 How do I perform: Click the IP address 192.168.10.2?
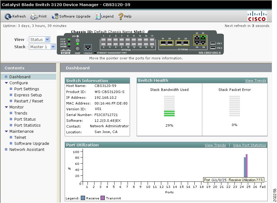tap(105, 98)
